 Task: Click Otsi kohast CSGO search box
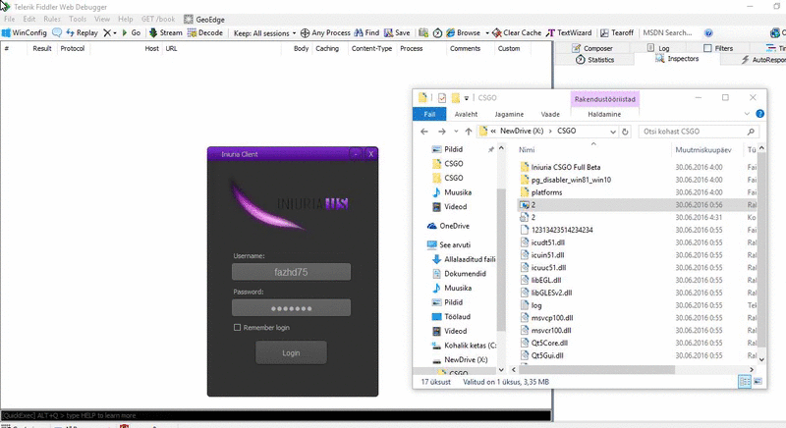699,132
